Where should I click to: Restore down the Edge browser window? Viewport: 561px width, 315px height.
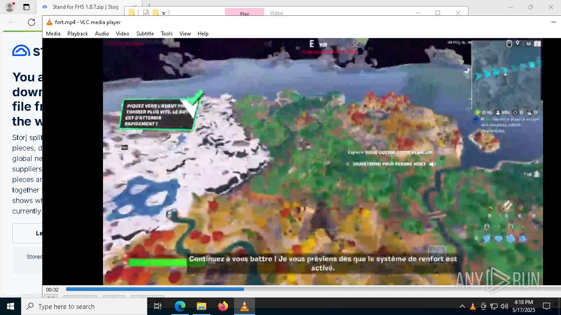531,7
